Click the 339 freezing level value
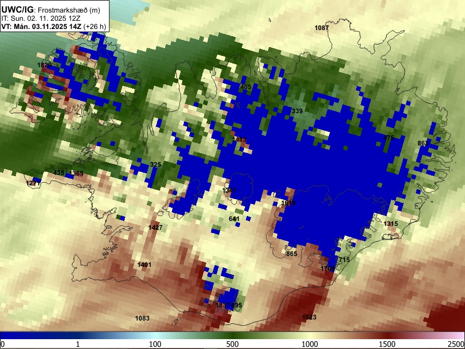Viewport: 465px width, 349px height. pyautogui.click(x=297, y=111)
